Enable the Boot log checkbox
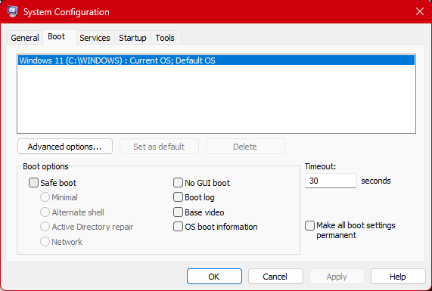This screenshot has width=432, height=291. click(x=178, y=197)
